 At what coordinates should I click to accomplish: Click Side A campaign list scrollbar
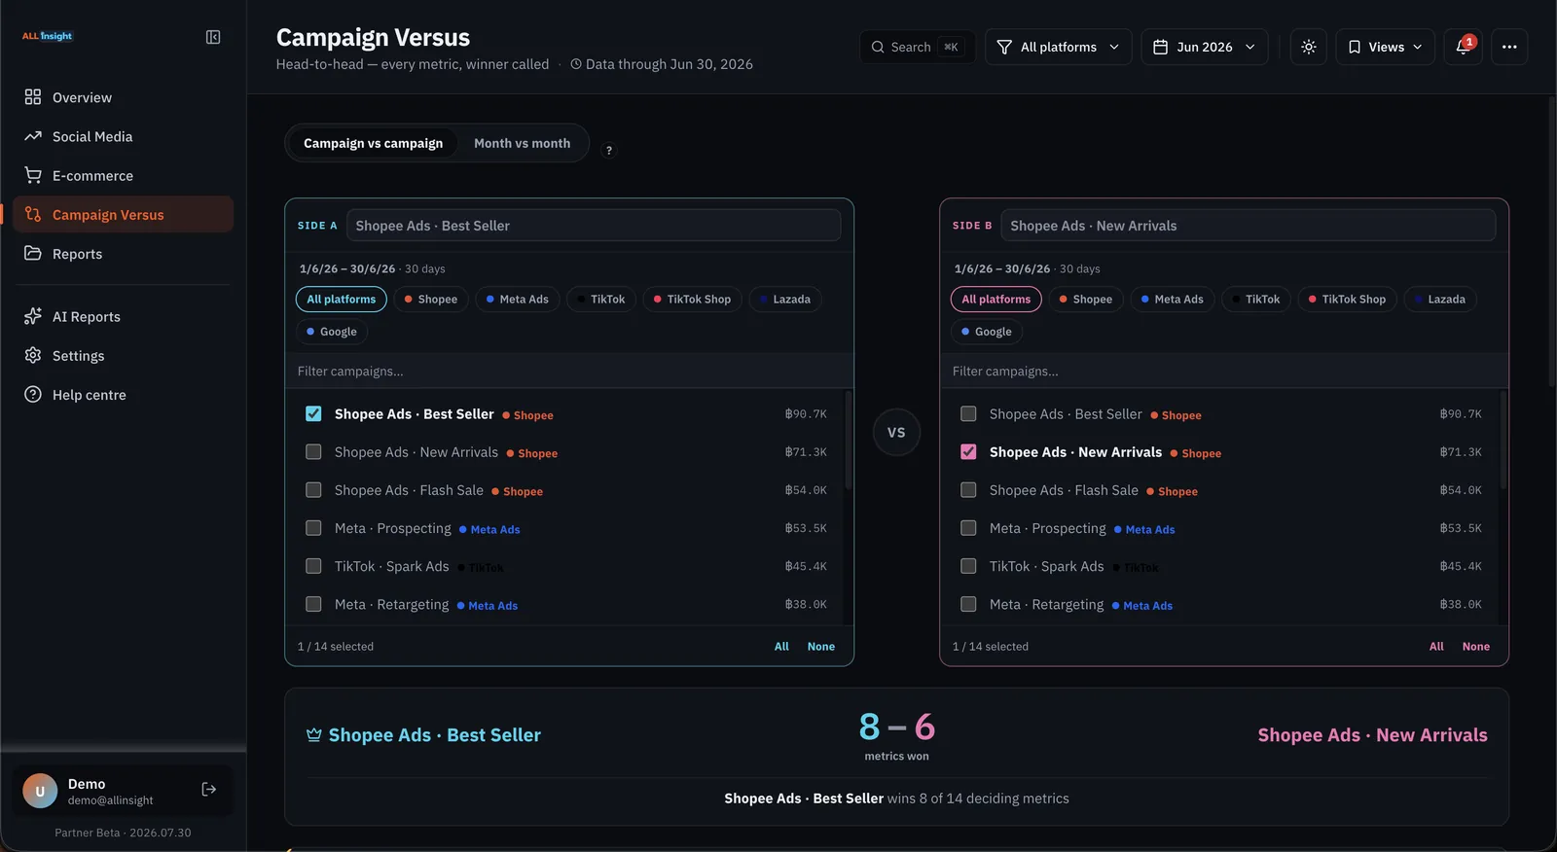tap(849, 440)
